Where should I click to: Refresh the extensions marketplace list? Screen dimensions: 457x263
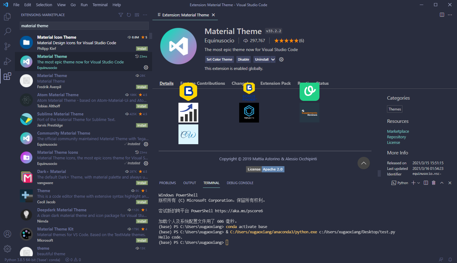(129, 15)
